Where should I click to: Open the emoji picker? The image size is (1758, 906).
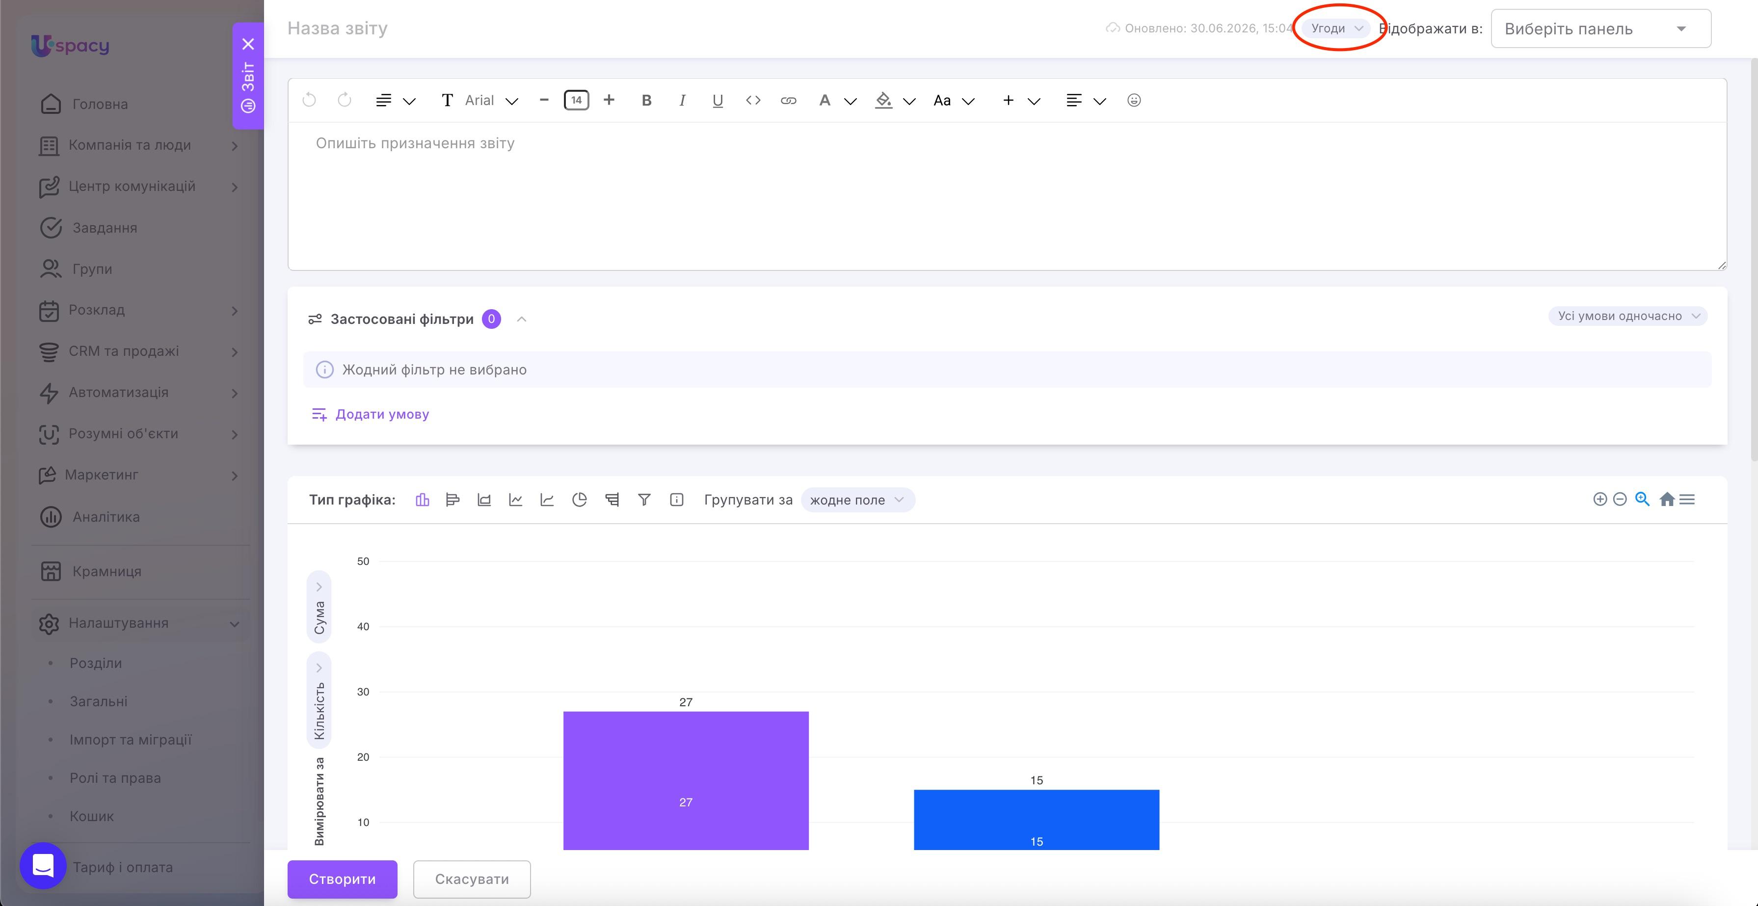pyautogui.click(x=1134, y=100)
